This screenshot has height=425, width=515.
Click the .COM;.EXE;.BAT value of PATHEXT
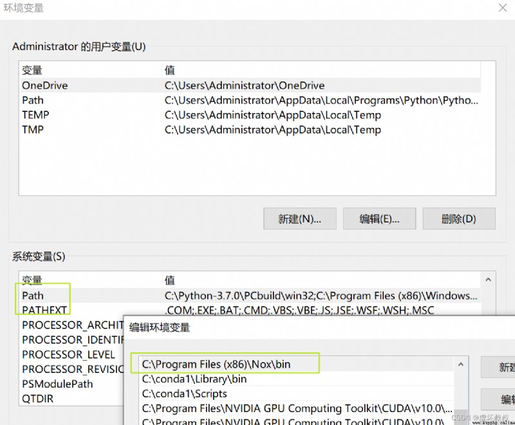click(x=299, y=310)
